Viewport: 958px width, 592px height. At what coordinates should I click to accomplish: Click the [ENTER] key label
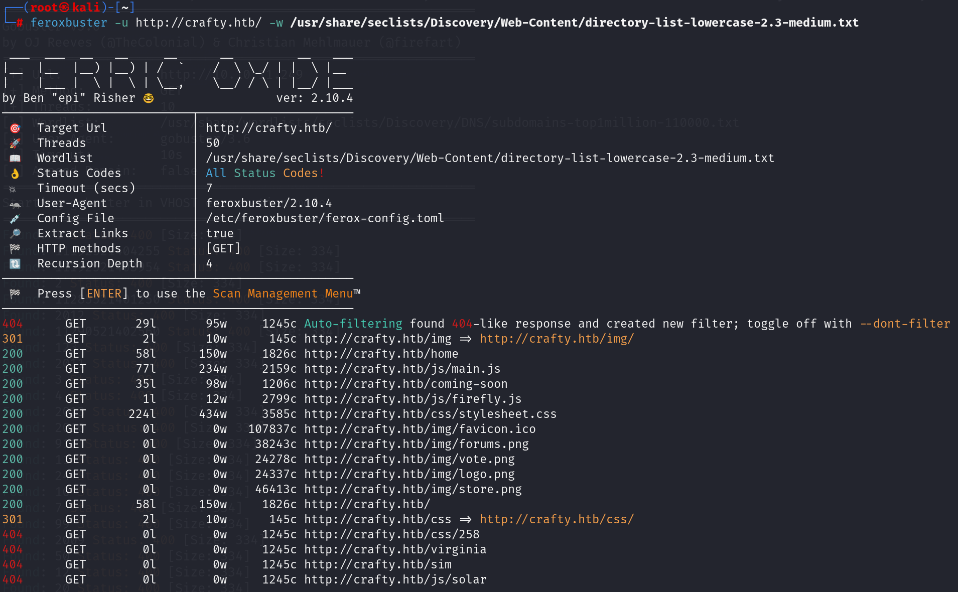pos(104,293)
